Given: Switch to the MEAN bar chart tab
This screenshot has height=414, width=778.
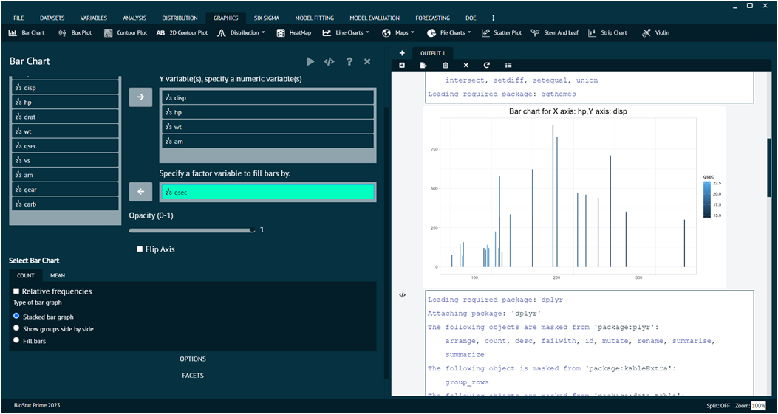Looking at the screenshot, I should [58, 275].
